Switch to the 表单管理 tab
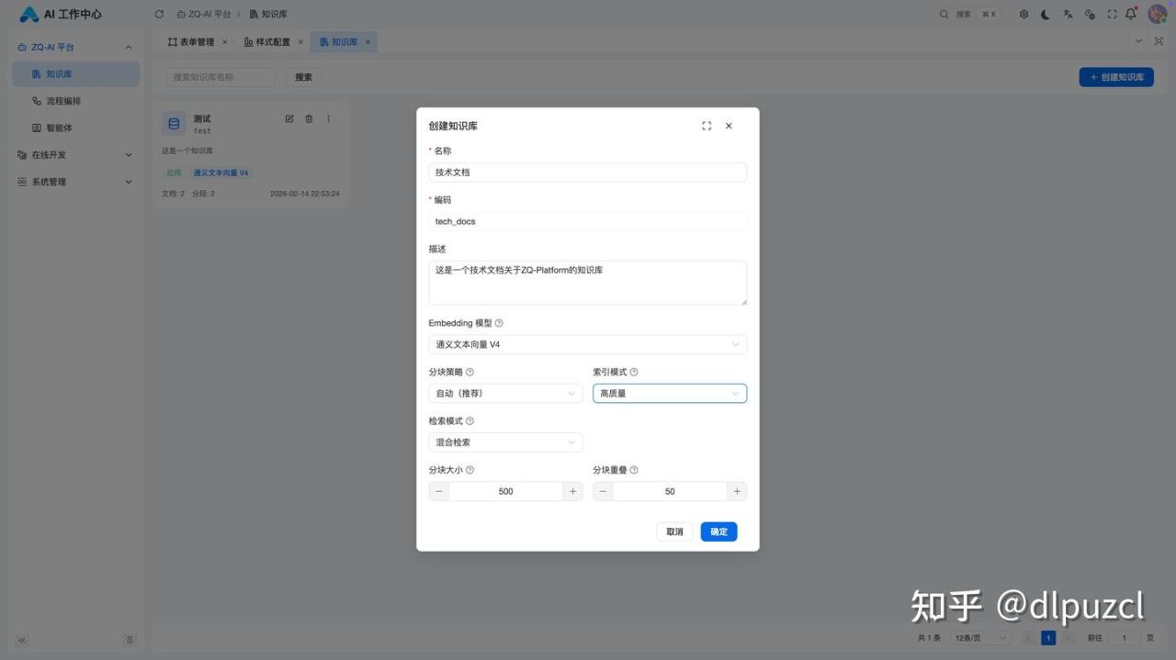The image size is (1176, 660). tap(191, 42)
